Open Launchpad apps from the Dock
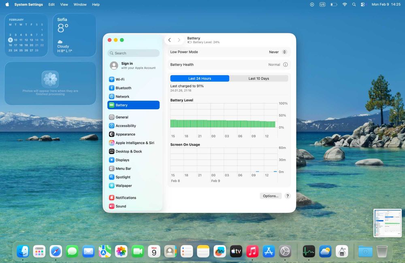 tap(39, 251)
